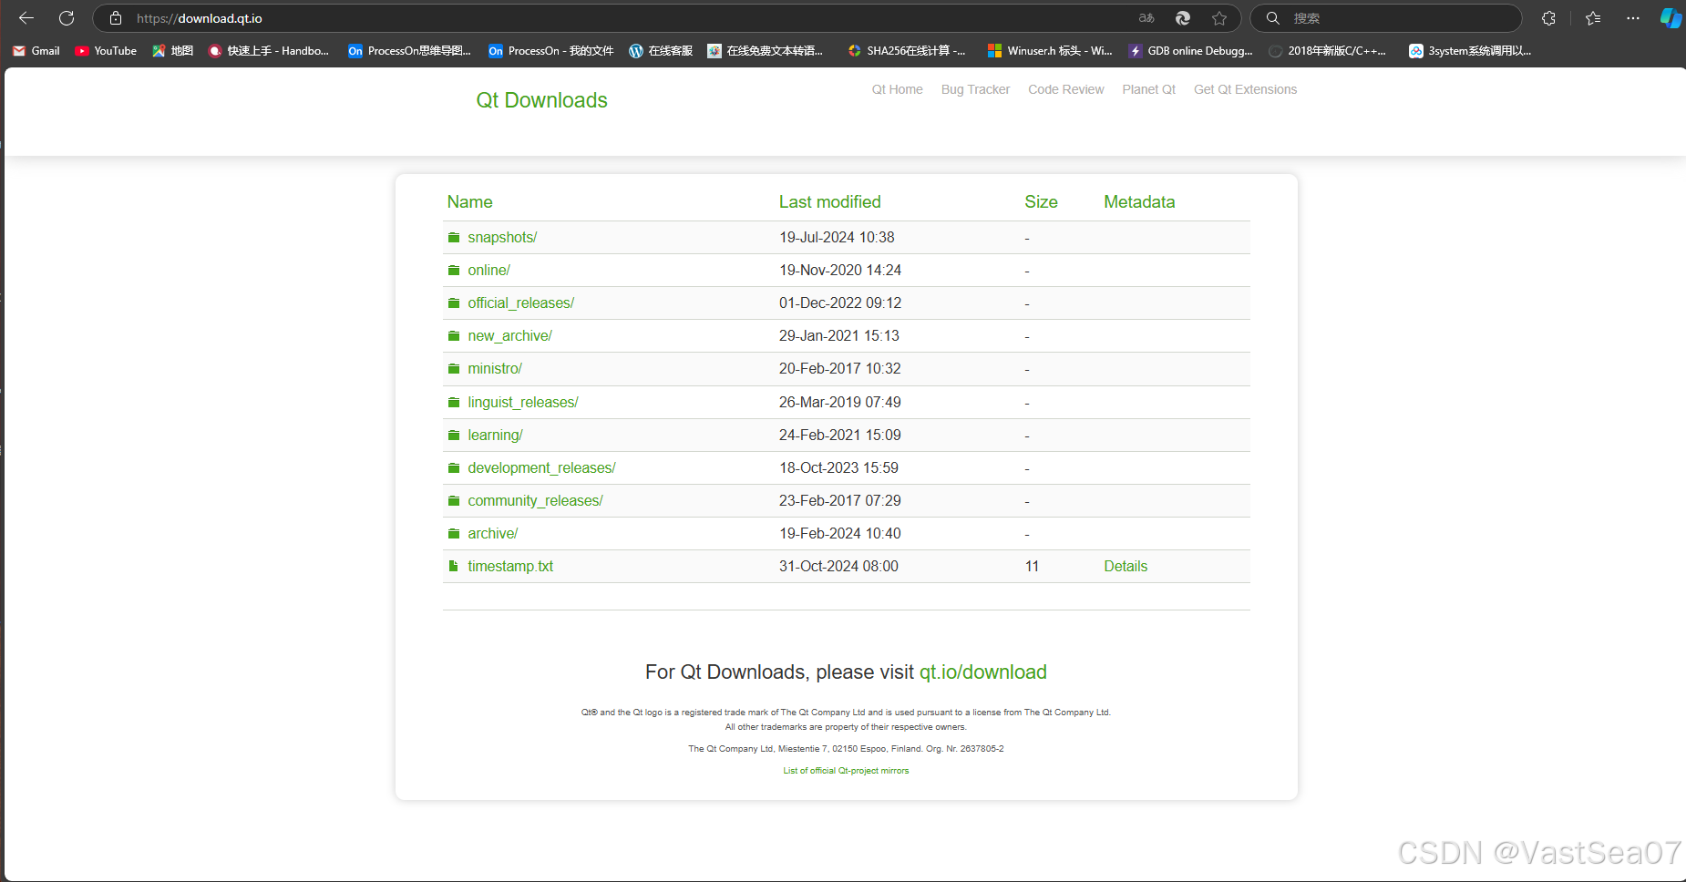This screenshot has width=1686, height=882.
Task: Click the translate icon in address bar
Action: pos(1146,18)
